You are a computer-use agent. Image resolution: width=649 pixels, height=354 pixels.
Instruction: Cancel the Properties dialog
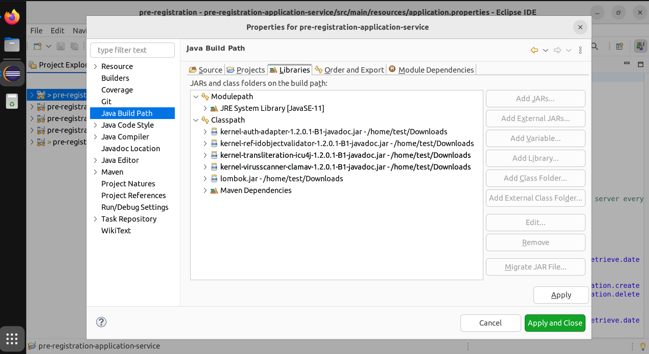[x=490, y=323]
